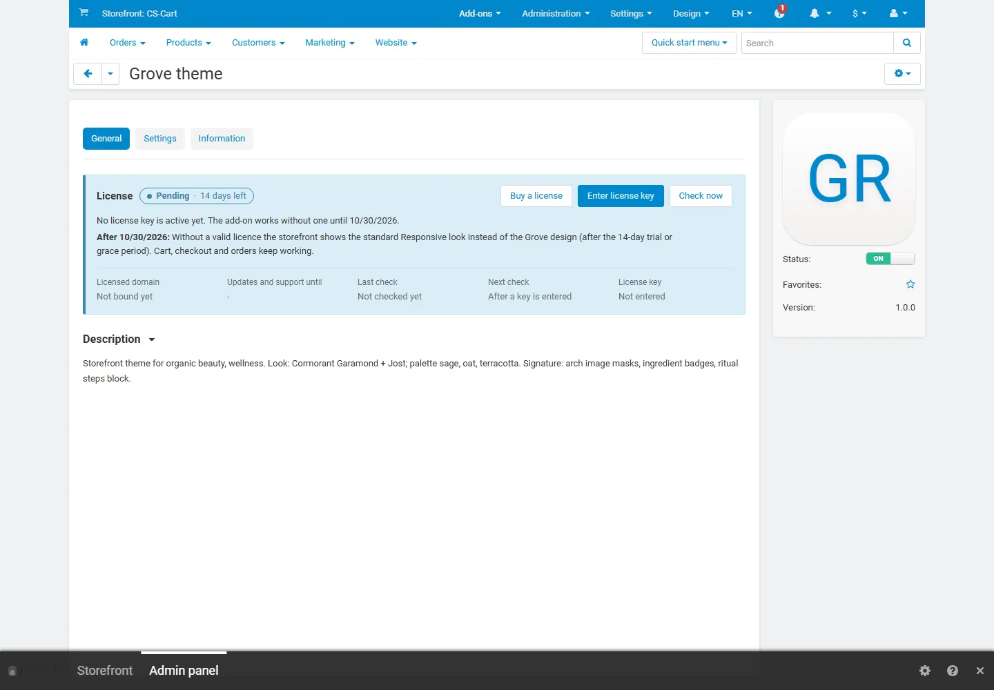
Task: Focus the Search input field
Action: tap(817, 43)
